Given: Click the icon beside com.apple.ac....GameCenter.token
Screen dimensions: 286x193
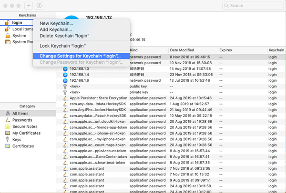Looking at the screenshot, I should (65, 157).
